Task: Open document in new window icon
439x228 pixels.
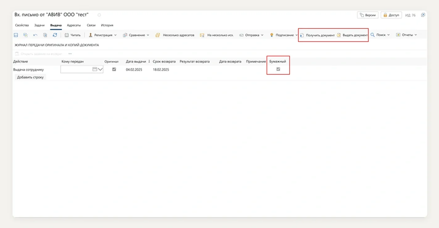Action: tap(423, 15)
